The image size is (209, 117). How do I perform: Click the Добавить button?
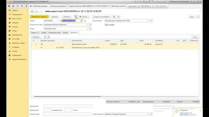tap(36, 37)
